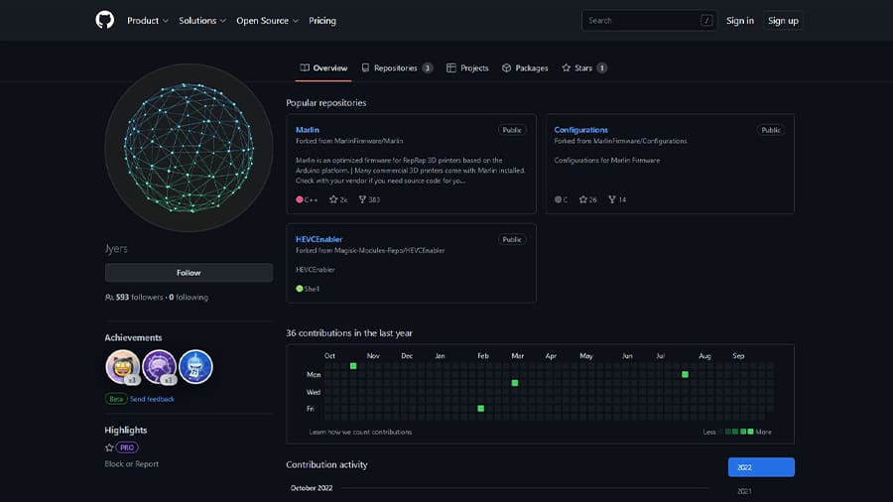Open the blue shark achievement badge
This screenshot has width=893, height=502.
195,366
